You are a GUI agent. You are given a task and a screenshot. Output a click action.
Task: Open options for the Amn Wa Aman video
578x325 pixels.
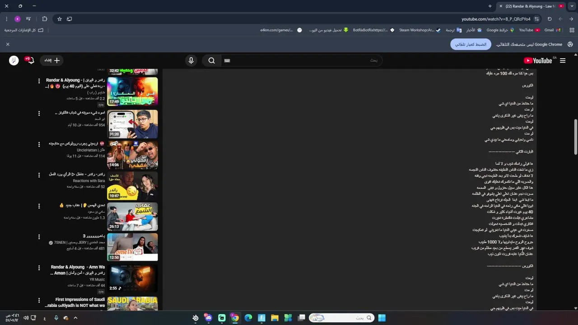[39, 268]
